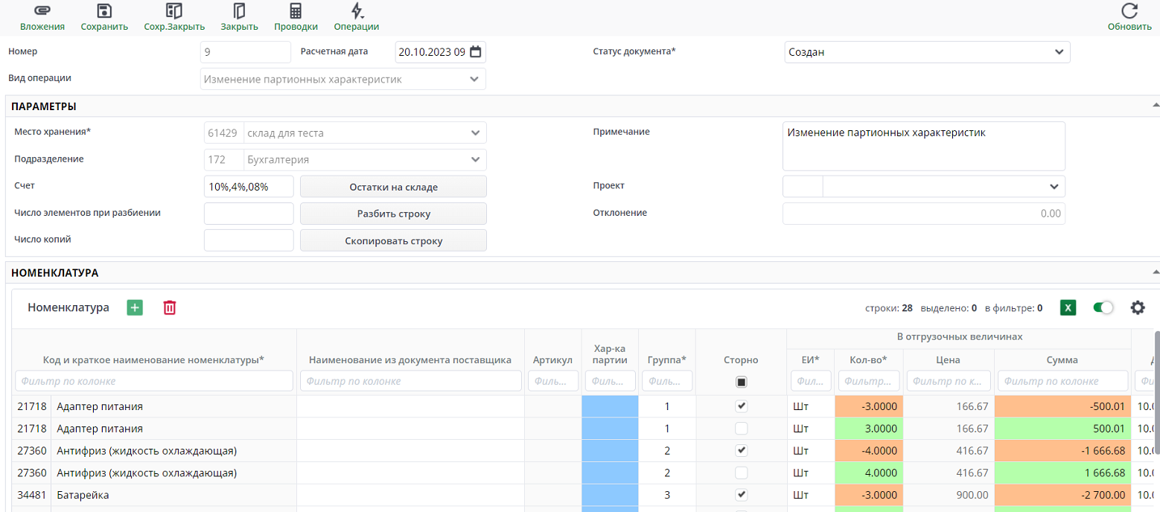The image size is (1160, 512).
Task: Open the calendar picker for Расчетная дата
Action: [476, 52]
